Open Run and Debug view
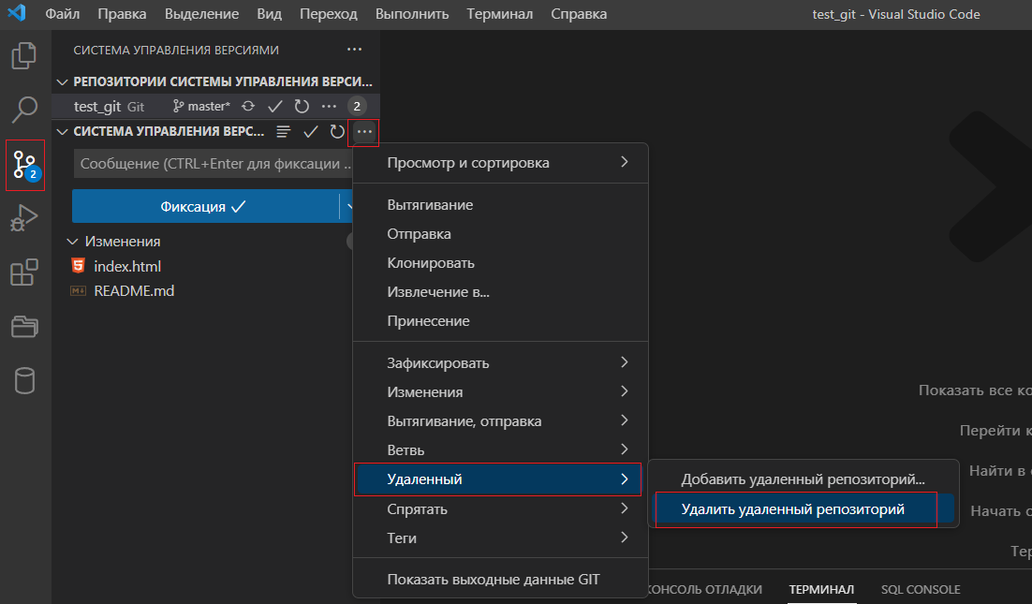The height and width of the screenshot is (604, 1032). (24, 218)
